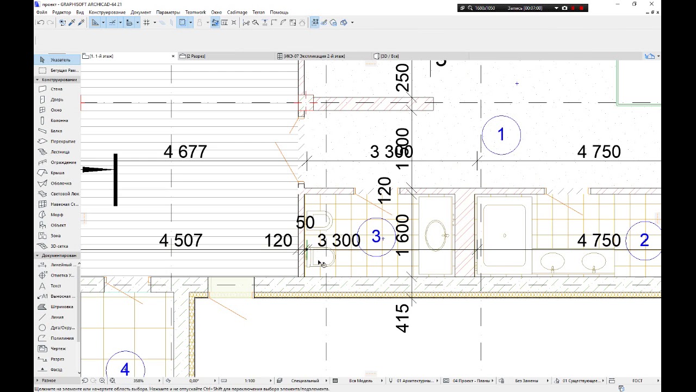Image resolution: width=696 pixels, height=392 pixels.
Task: Collapse the Документирование toolbox group
Action: pyautogui.click(x=57, y=255)
